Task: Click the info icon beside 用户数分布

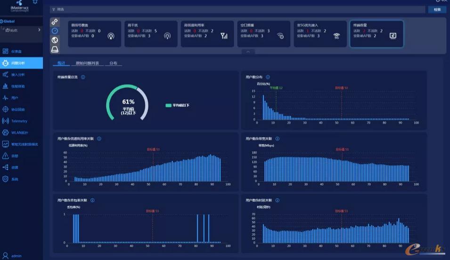Action: [x=268, y=77]
